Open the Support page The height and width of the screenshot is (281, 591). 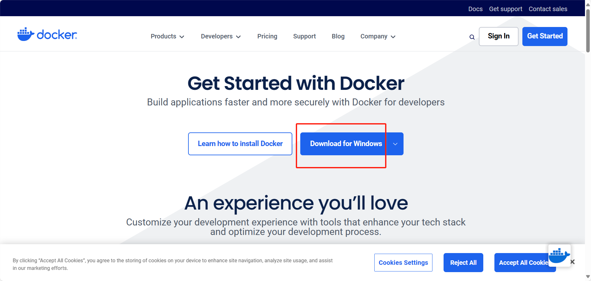point(304,37)
